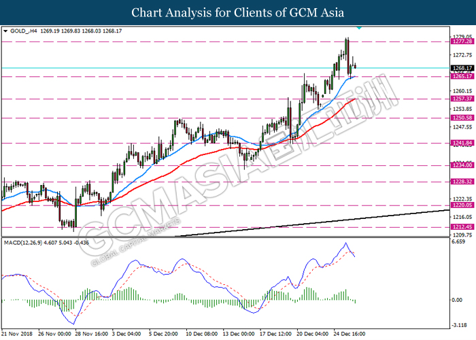This screenshot has width=476, height=340.
Task: Click the OHLC values 1269.19 1269.83 1268.03 1268.17
Action: 81,31
